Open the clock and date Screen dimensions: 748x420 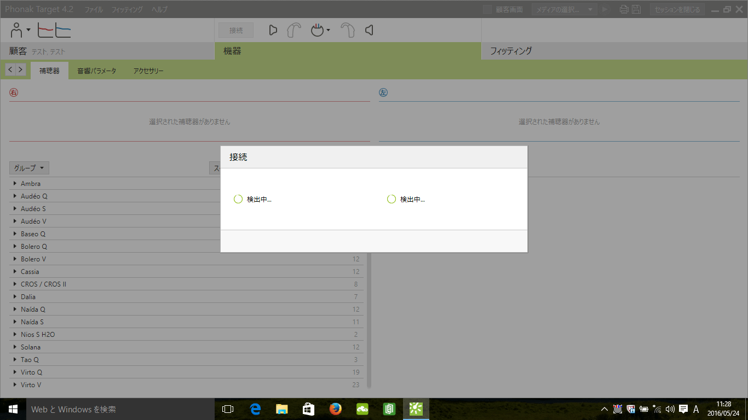pyautogui.click(x=723, y=409)
